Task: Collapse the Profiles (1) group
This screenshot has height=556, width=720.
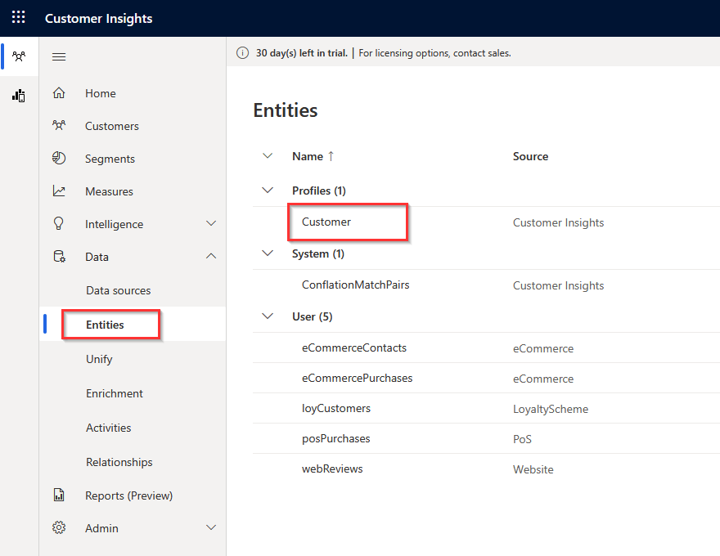Action: click(267, 191)
